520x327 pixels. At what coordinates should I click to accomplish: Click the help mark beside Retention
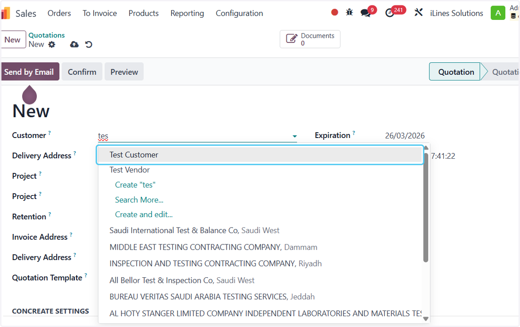coord(49,214)
